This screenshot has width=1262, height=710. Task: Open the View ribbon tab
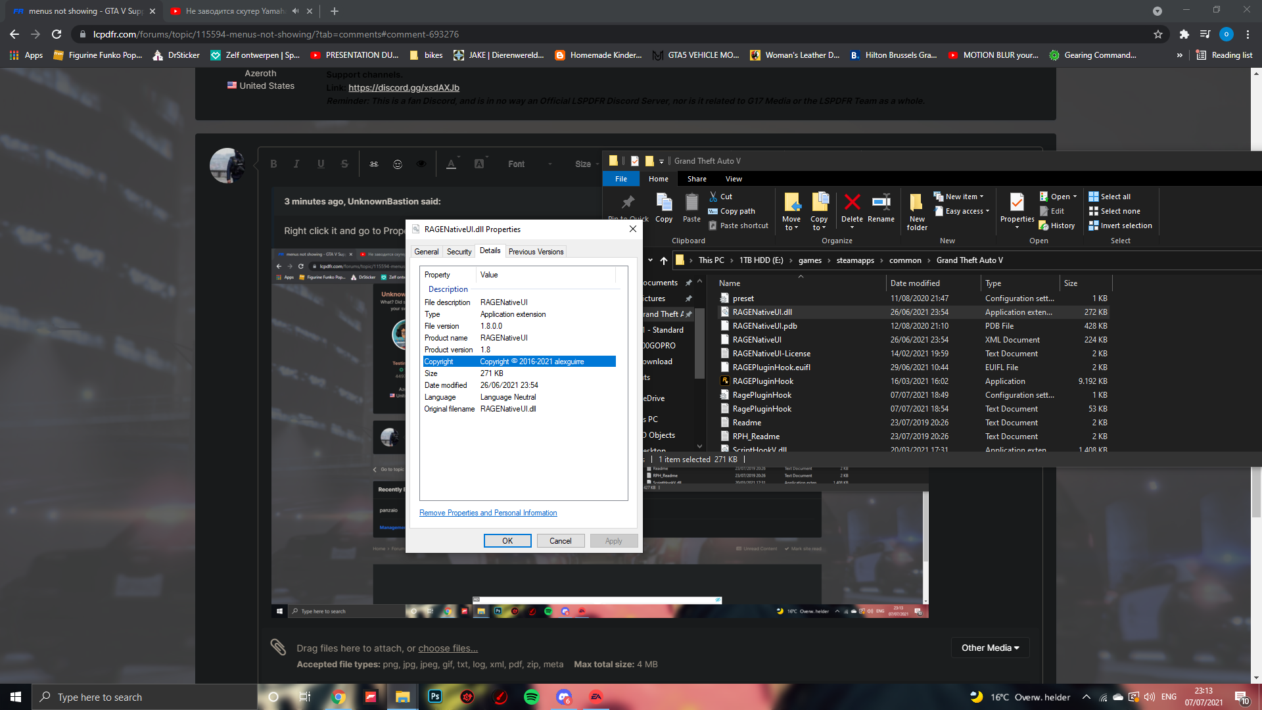(734, 179)
